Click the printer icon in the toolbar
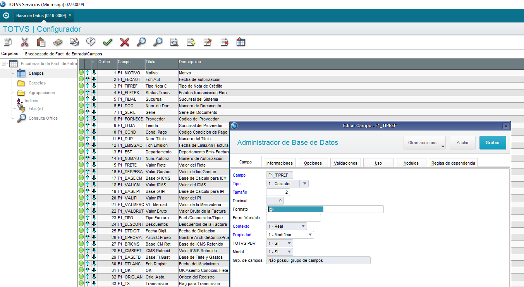The height and width of the screenshot is (287, 524). (x=74, y=42)
